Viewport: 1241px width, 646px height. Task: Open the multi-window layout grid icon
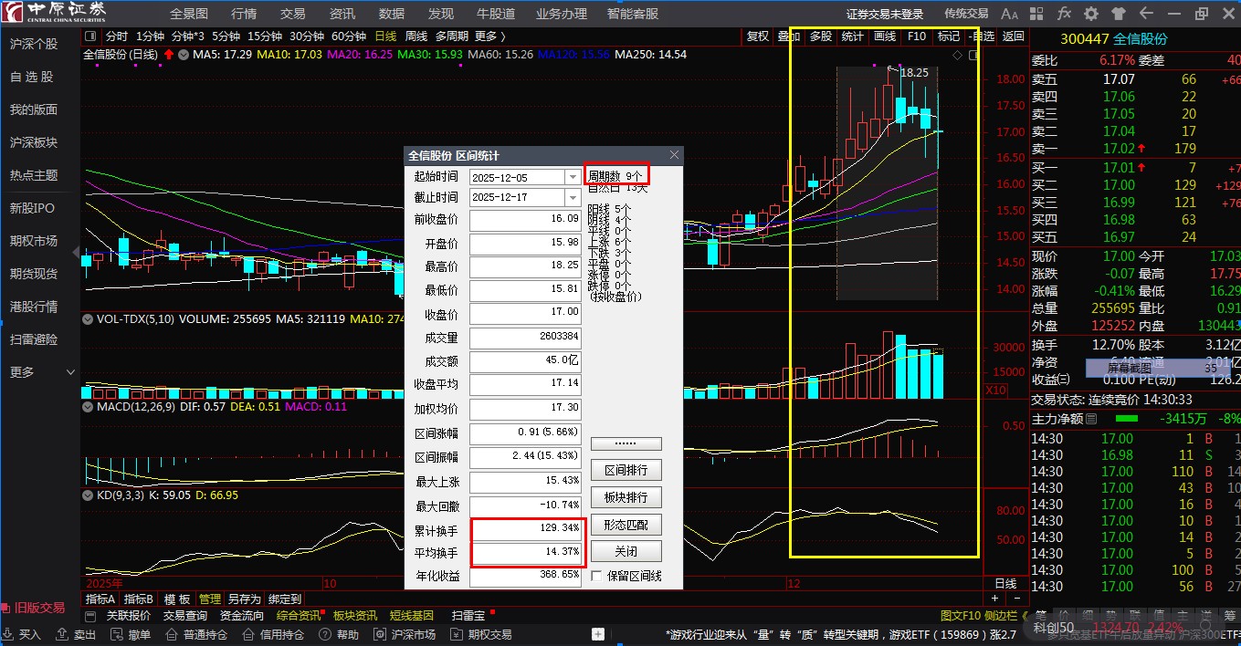point(1037,14)
